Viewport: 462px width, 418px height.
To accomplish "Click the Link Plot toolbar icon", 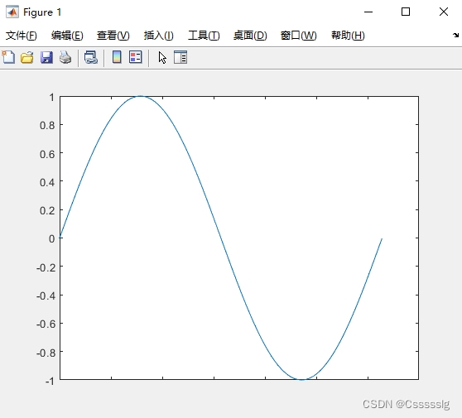I will (x=91, y=57).
